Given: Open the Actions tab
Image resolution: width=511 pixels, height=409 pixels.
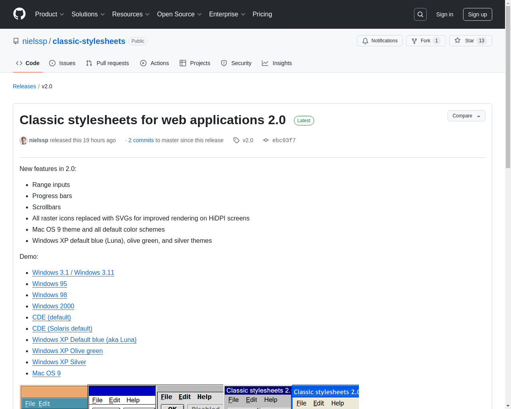Looking at the screenshot, I should coord(154,63).
